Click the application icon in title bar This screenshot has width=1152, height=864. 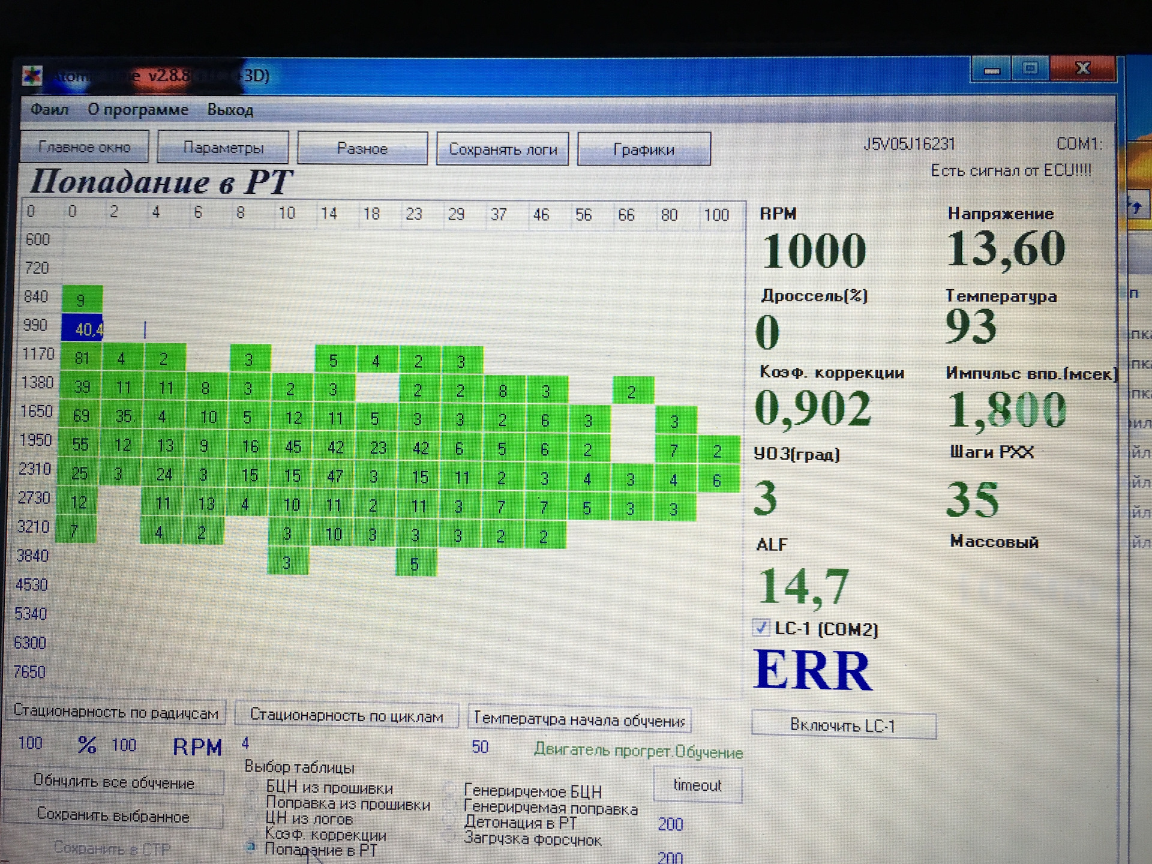(x=33, y=76)
